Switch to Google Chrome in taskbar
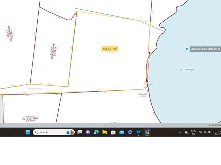 [x=147, y=132]
